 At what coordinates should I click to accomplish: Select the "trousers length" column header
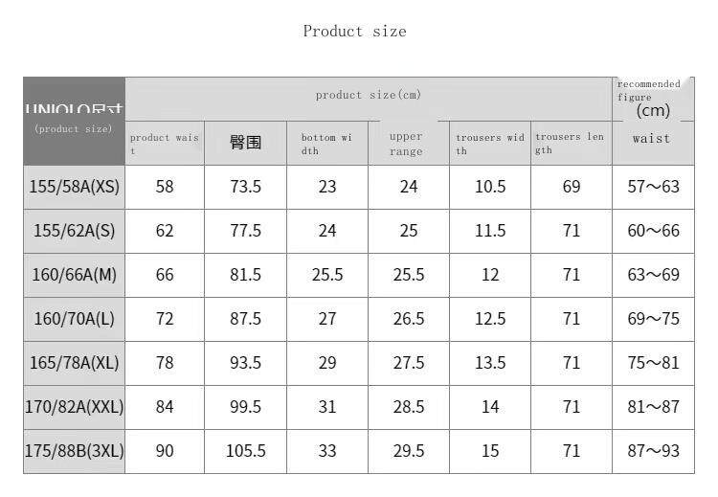570,144
